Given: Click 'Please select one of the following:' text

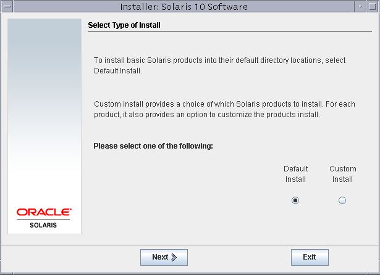Looking at the screenshot, I should [153, 146].
